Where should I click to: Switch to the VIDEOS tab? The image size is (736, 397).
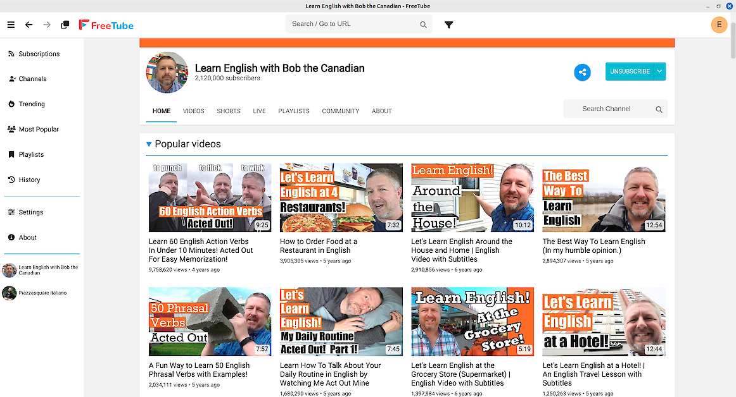(x=193, y=111)
